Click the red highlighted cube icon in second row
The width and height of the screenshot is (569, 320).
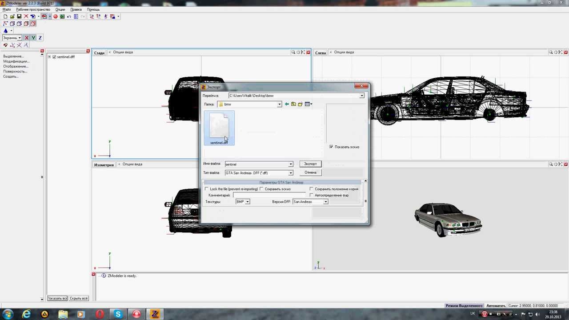[x=33, y=24]
